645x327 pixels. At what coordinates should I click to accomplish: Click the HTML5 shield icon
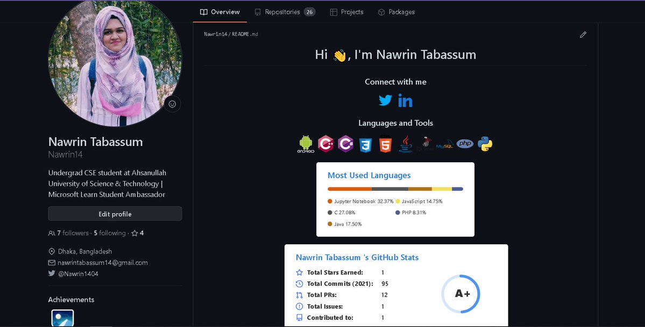(385, 144)
